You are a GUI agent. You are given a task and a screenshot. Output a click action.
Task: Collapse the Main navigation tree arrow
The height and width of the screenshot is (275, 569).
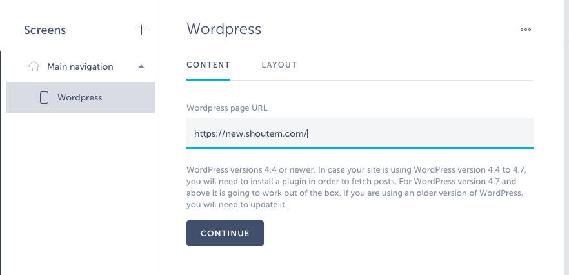click(x=141, y=66)
